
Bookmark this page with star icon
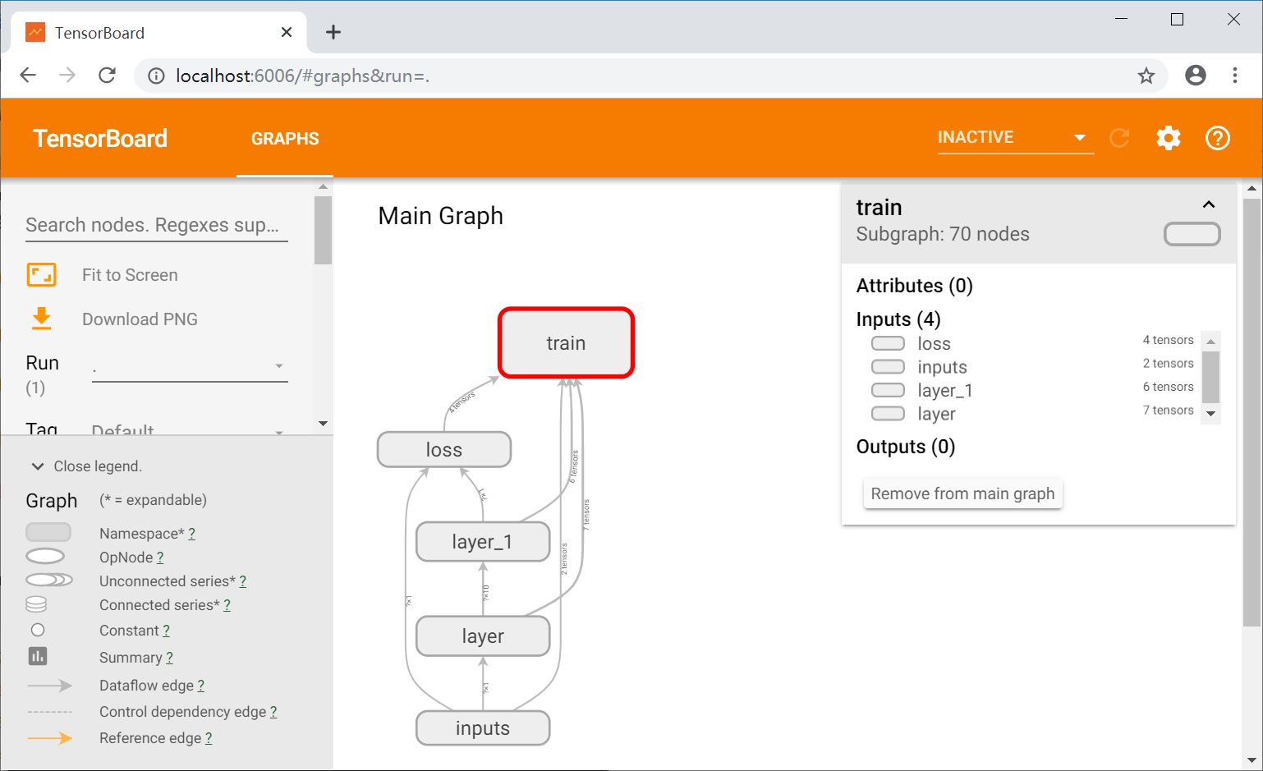pos(1146,76)
